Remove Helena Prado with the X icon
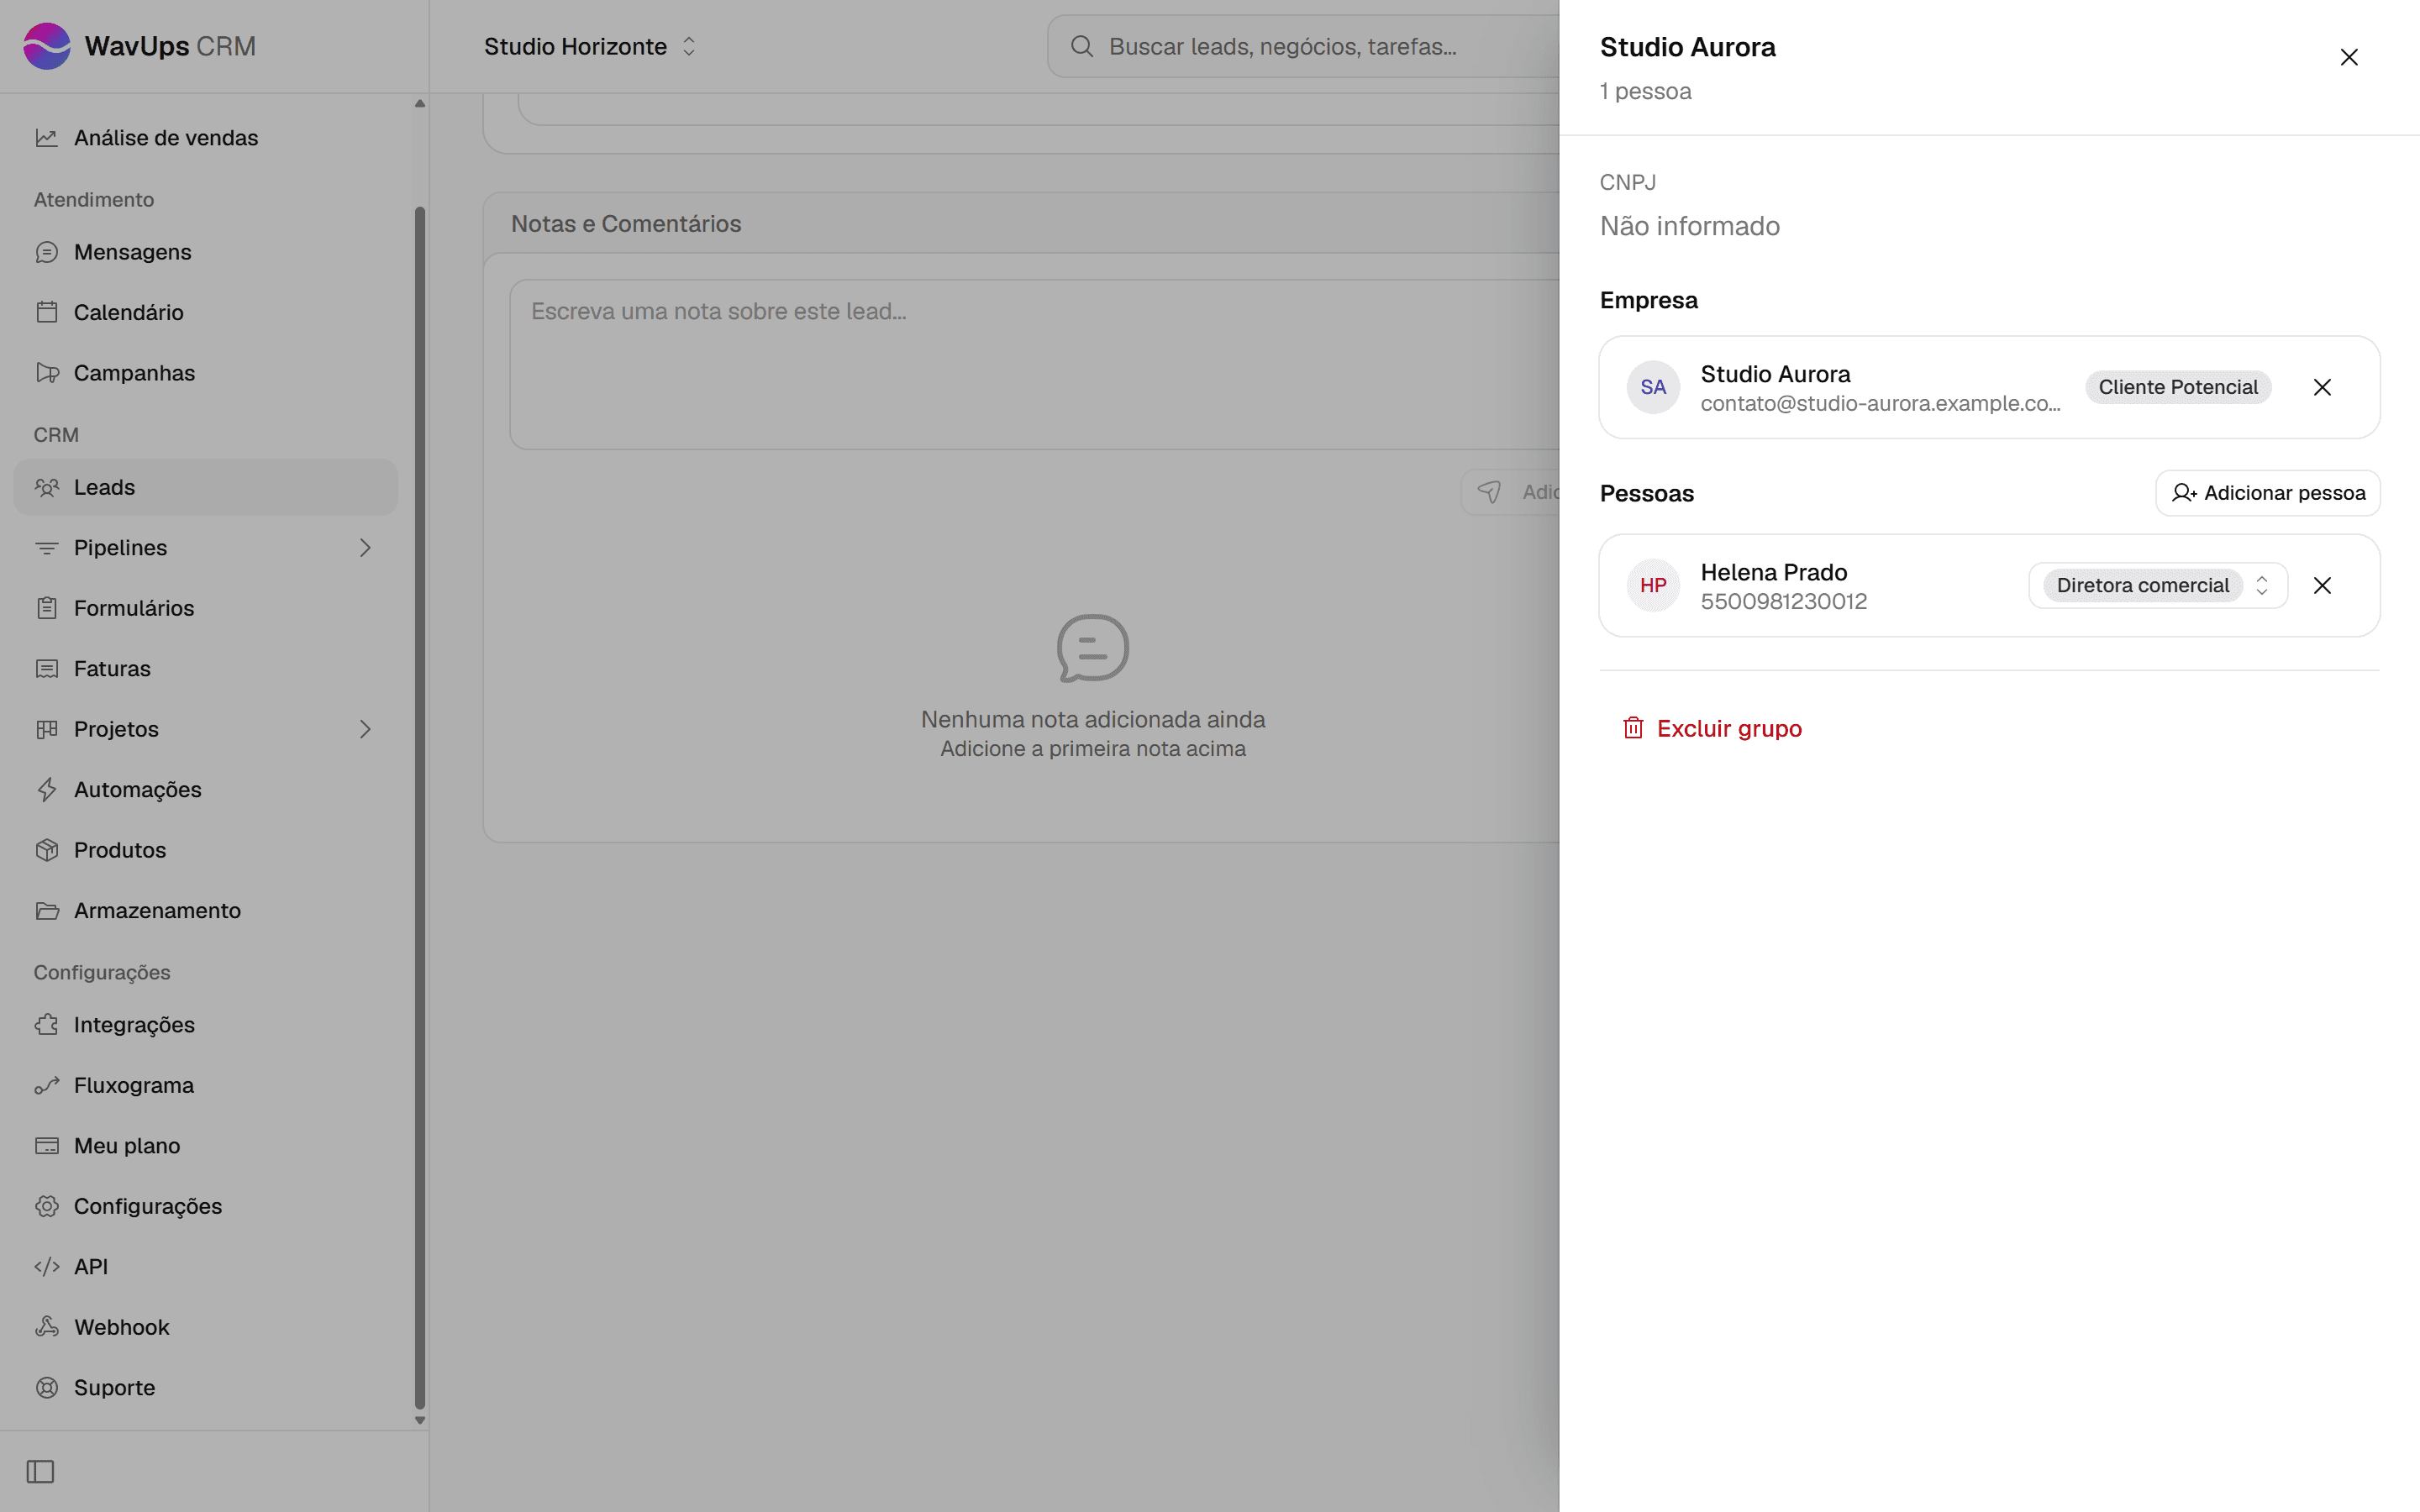 point(2322,585)
